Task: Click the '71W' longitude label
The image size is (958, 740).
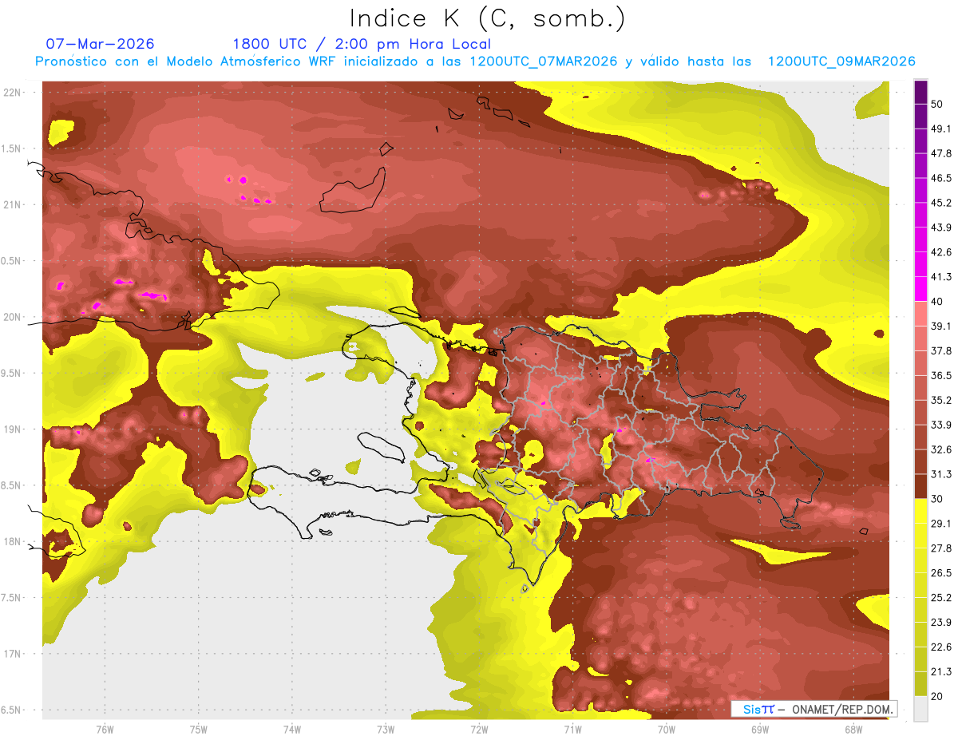Action: coord(572,730)
